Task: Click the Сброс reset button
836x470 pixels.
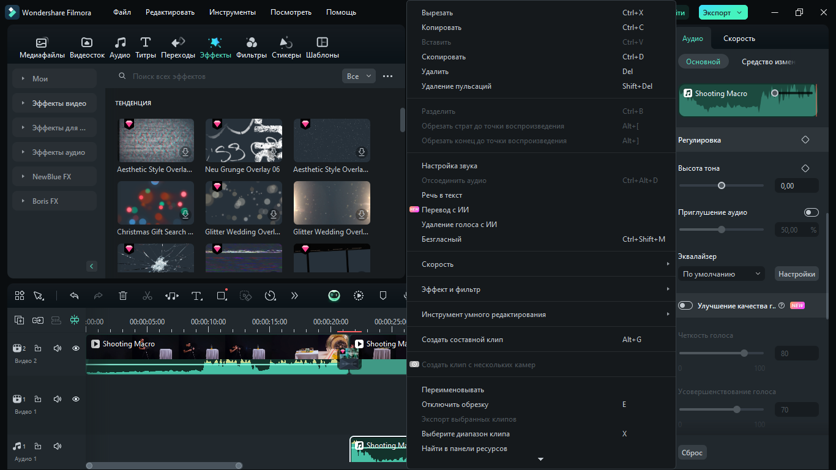Action: coord(692,453)
